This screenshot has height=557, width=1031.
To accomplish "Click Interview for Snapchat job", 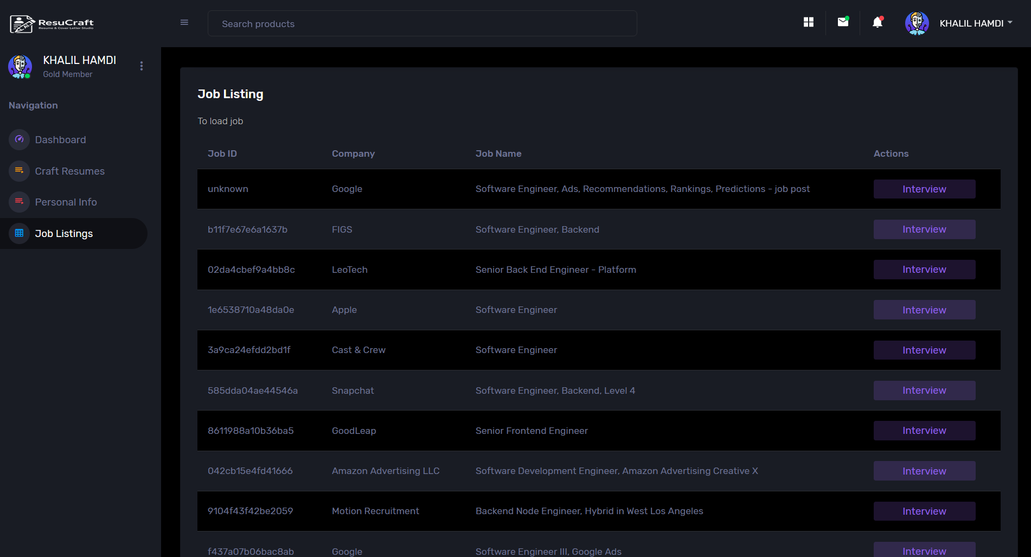I will coord(924,390).
